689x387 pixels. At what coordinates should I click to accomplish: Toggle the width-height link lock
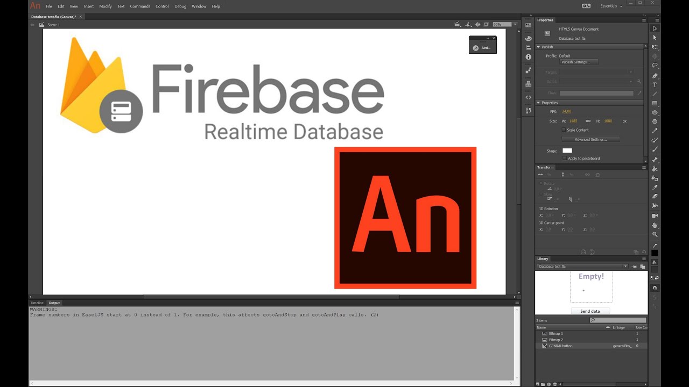588,121
